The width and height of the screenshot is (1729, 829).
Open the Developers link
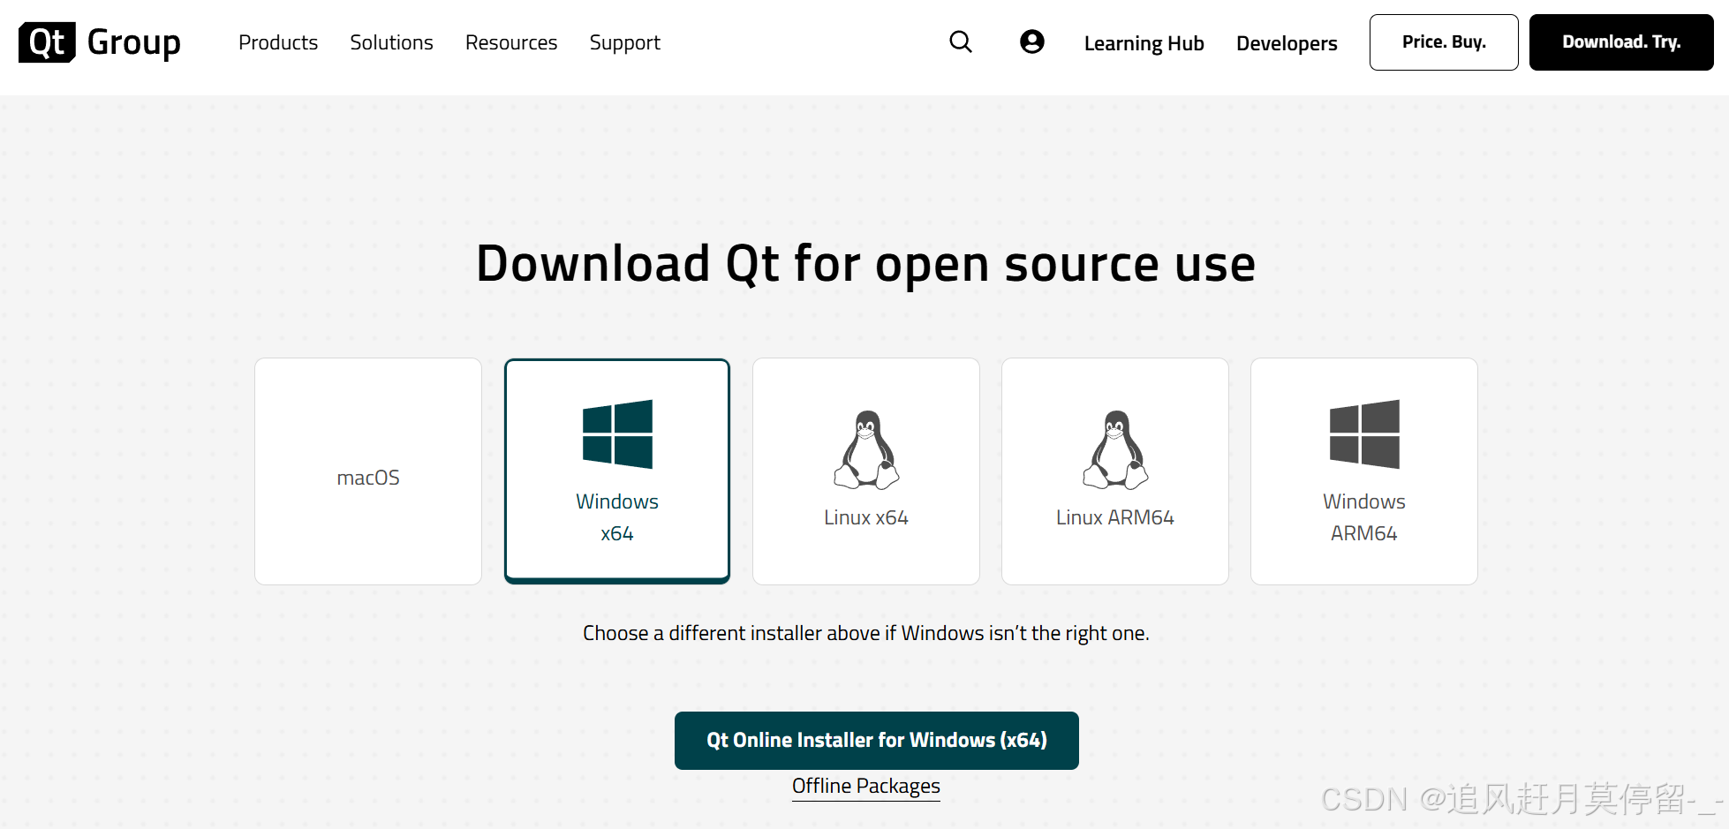coord(1287,43)
